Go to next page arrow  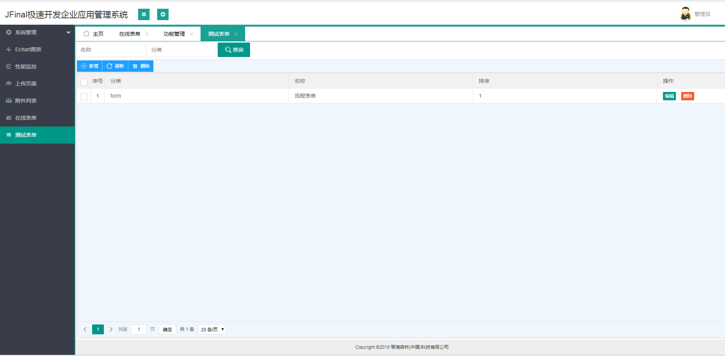tap(111, 329)
